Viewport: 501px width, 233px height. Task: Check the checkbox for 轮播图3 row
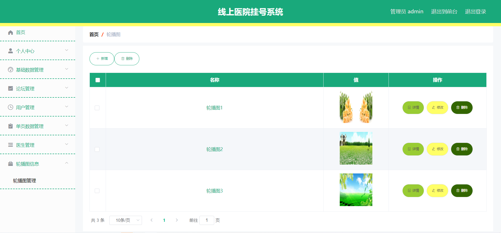point(97,191)
